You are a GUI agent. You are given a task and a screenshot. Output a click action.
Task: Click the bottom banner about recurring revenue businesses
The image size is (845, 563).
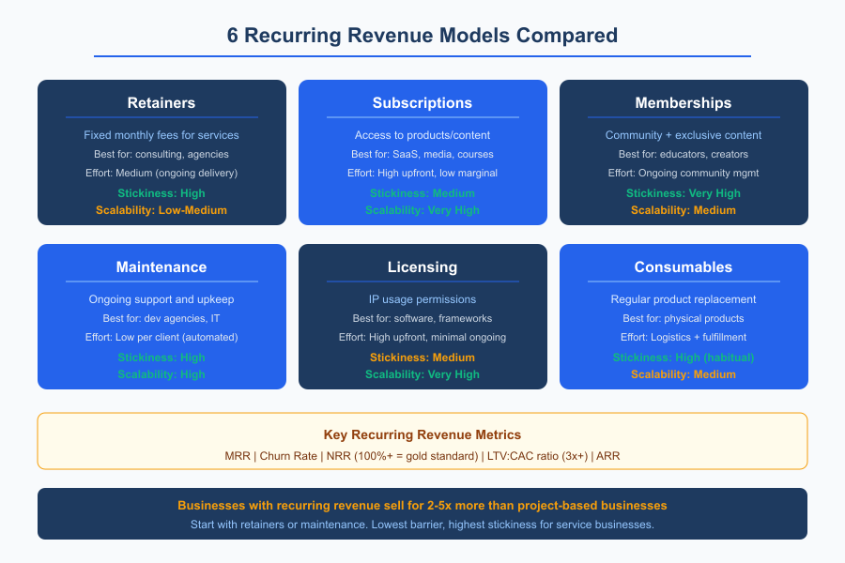click(422, 513)
